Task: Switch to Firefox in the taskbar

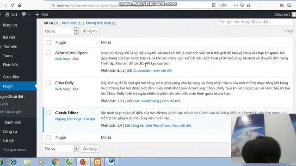Action: pyautogui.click(x=83, y=162)
